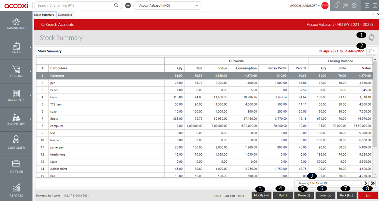The width and height of the screenshot is (379, 201).
Task: Open the Purchase cart icon
Action: 16,70
